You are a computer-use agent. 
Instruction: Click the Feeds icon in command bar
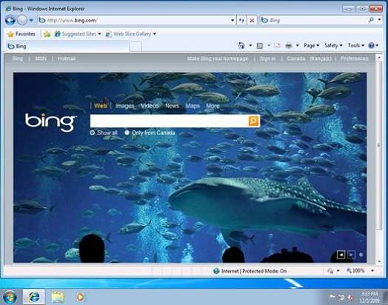pyautogui.click(x=260, y=45)
